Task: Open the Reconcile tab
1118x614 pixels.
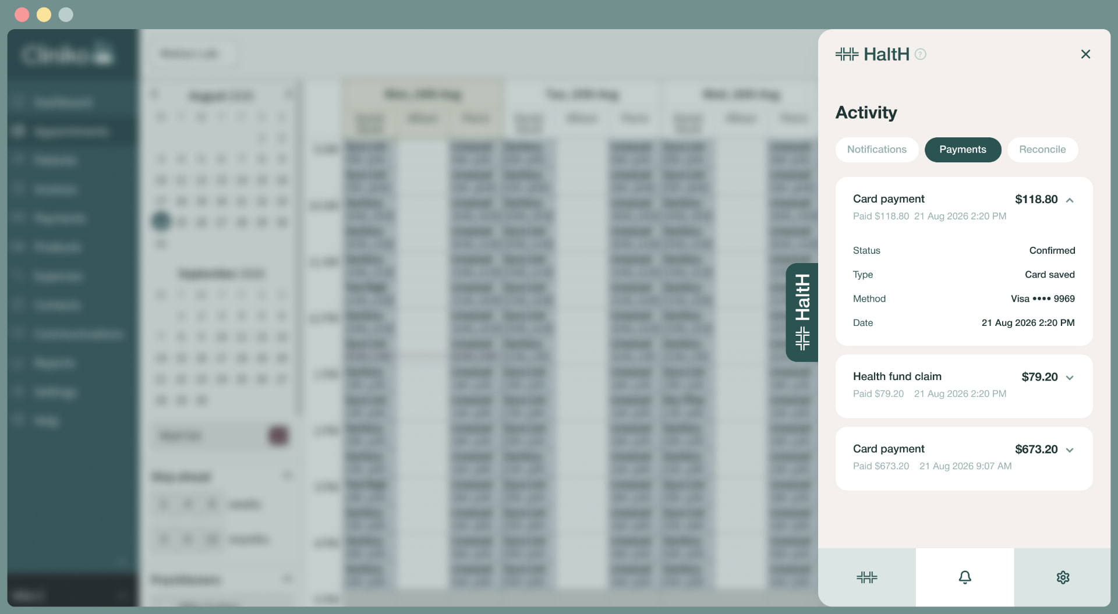Action: point(1042,150)
